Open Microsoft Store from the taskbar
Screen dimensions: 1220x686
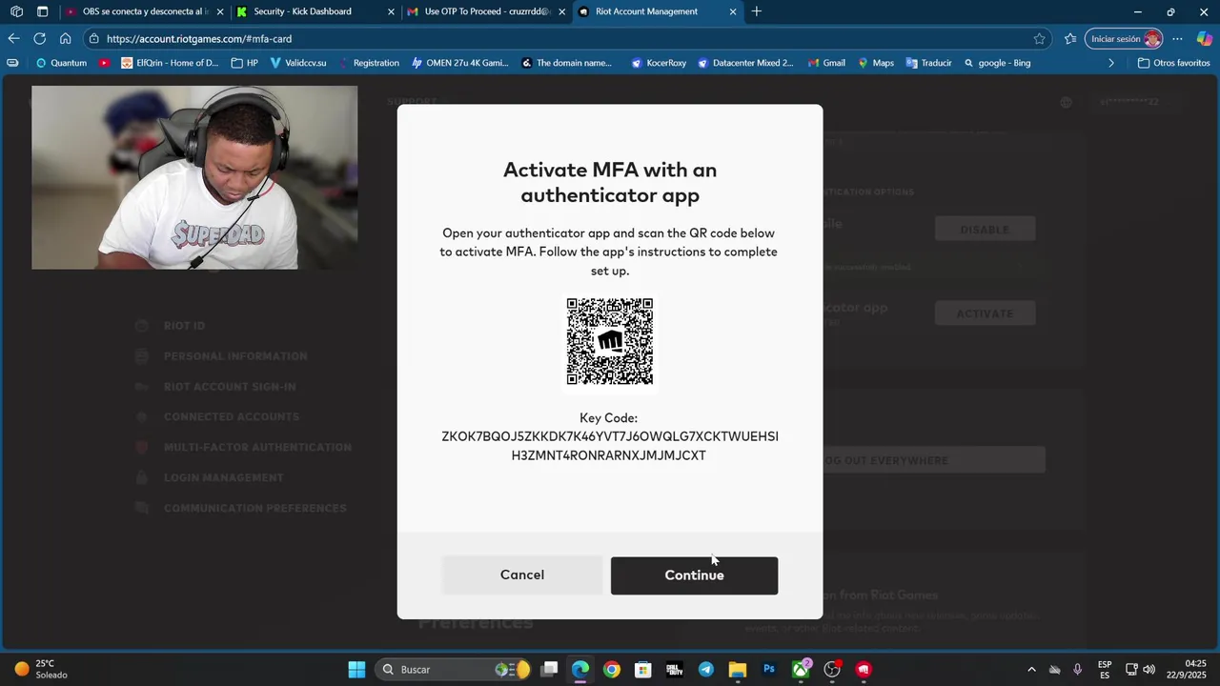[643, 670]
